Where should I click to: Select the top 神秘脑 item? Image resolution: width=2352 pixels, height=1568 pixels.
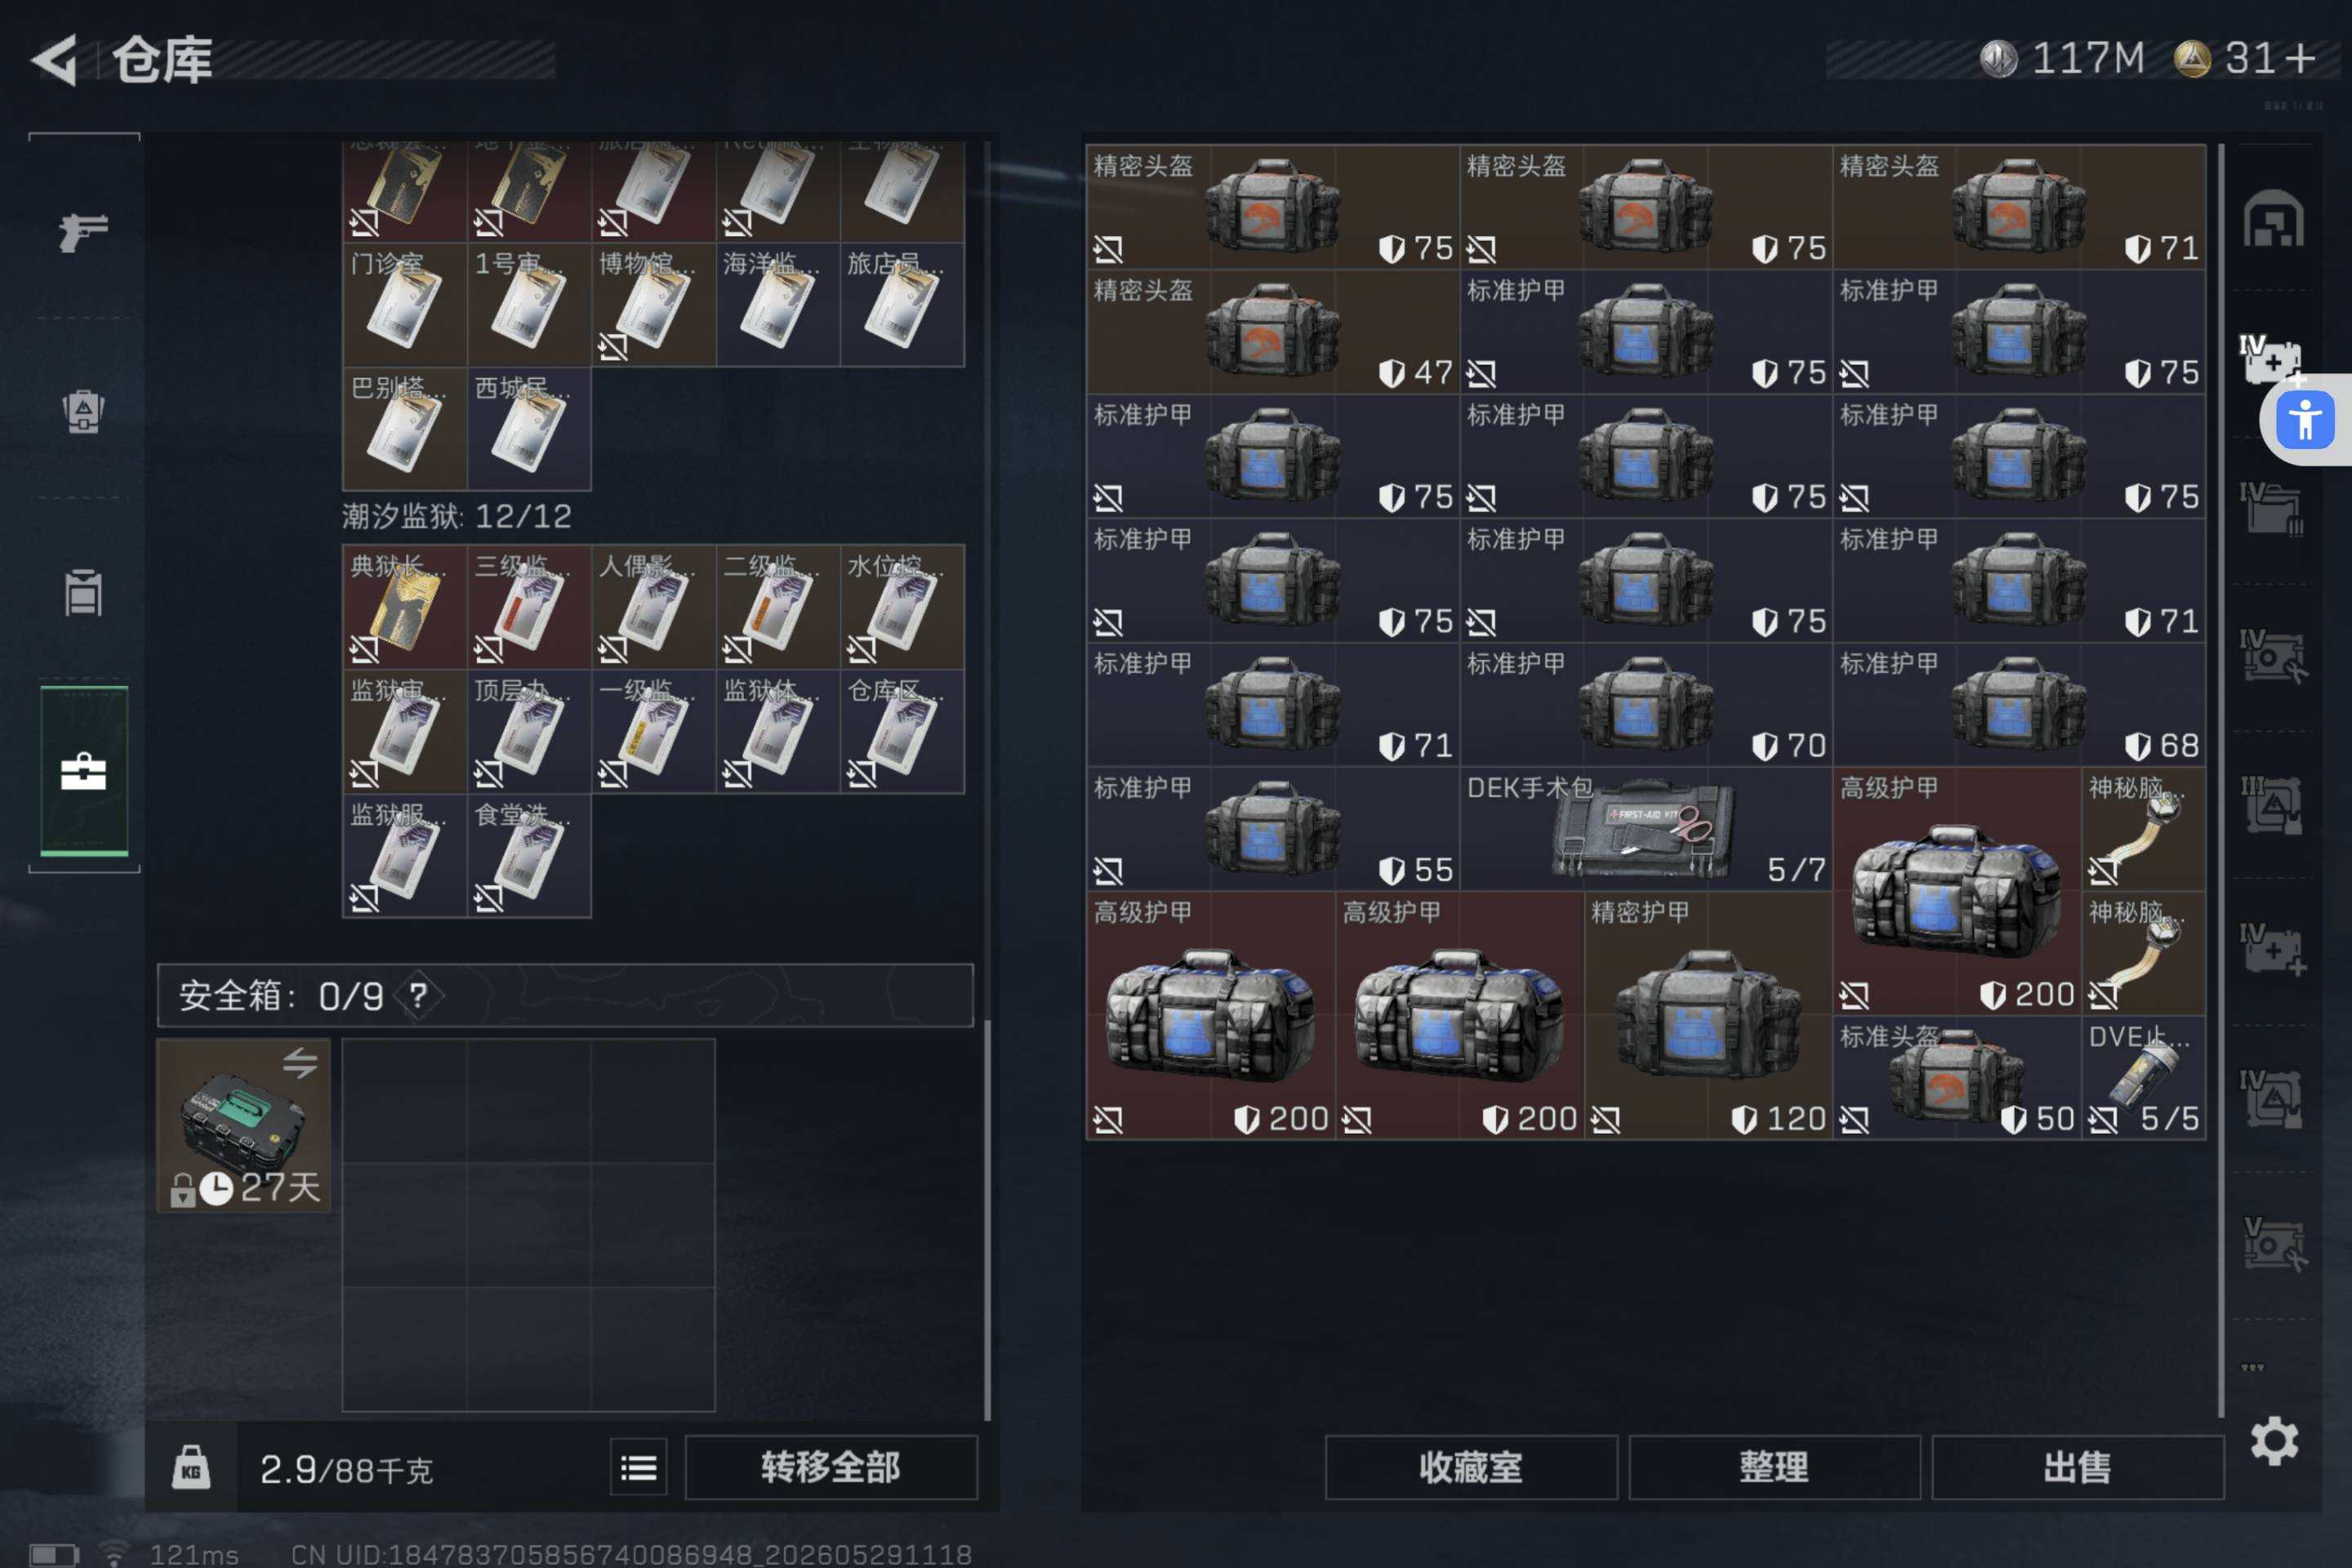(2144, 829)
